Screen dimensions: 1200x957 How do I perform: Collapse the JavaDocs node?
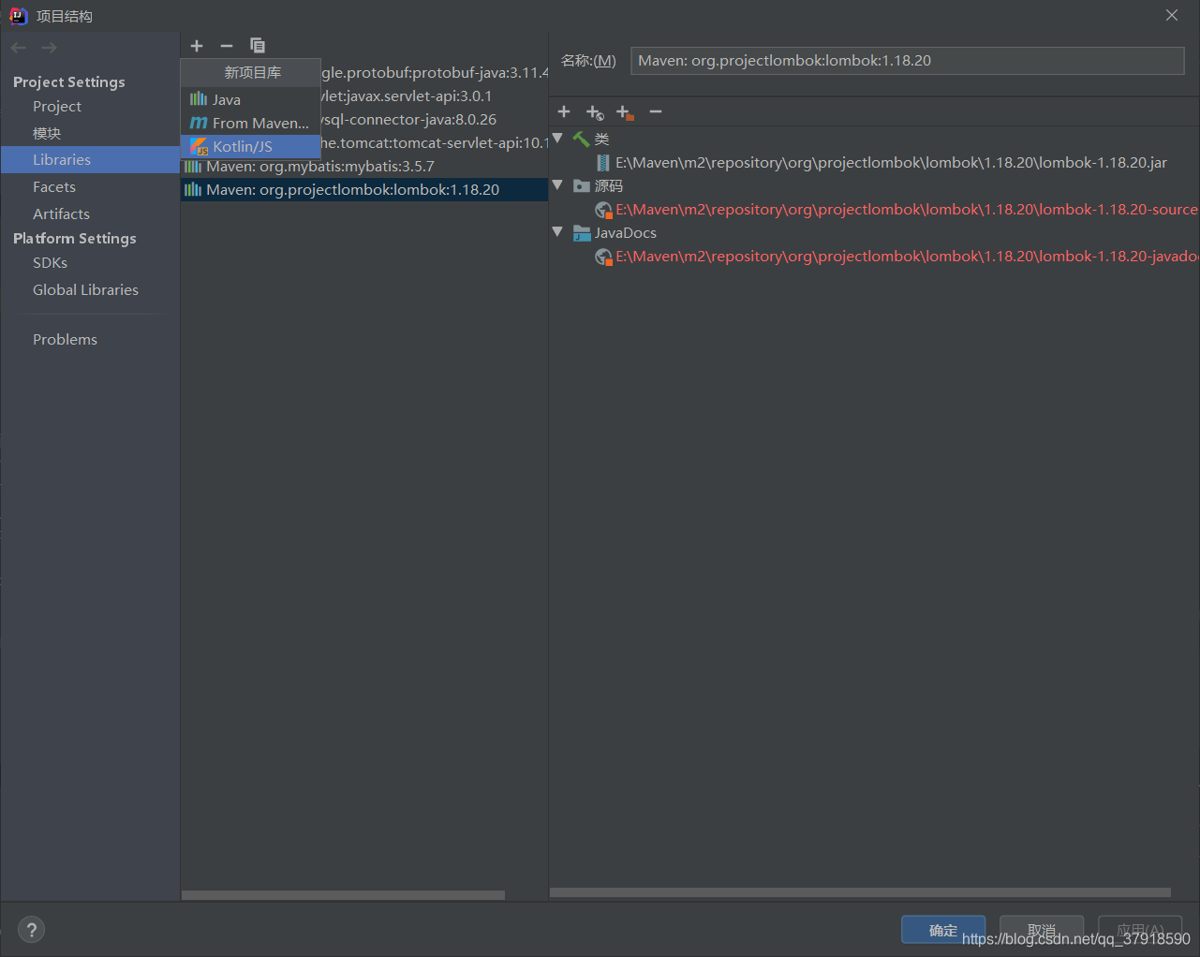(x=558, y=232)
